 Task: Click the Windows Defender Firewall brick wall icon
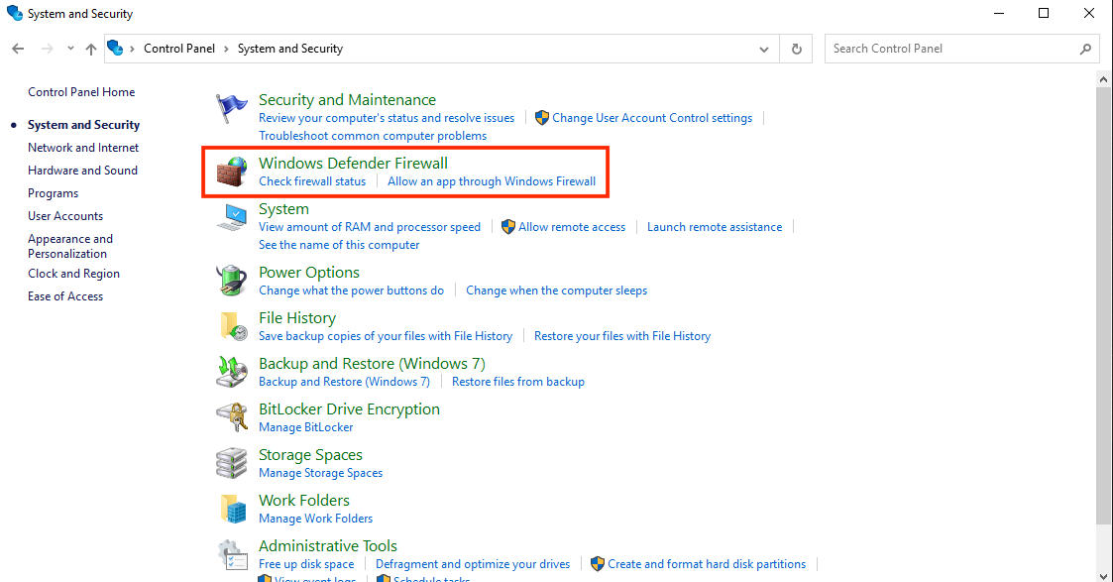coord(231,172)
